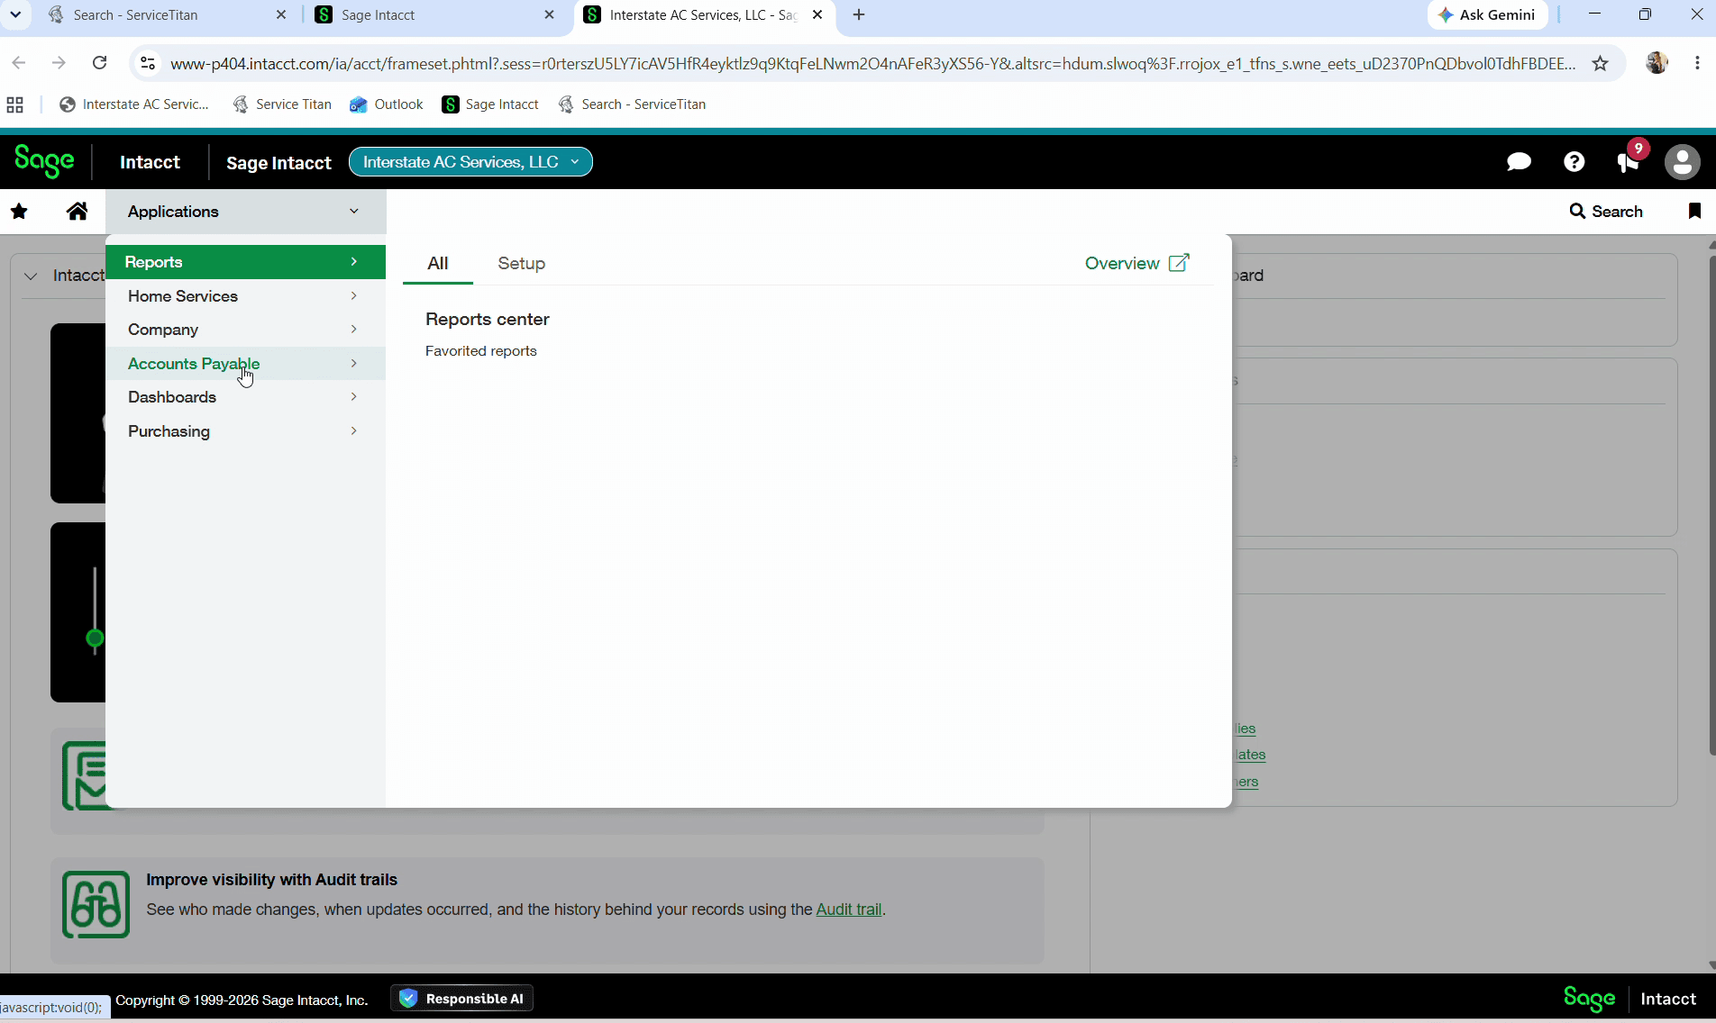The image size is (1716, 1023).
Task: Click the binoculars Audit trails icon
Action: pyautogui.click(x=96, y=904)
